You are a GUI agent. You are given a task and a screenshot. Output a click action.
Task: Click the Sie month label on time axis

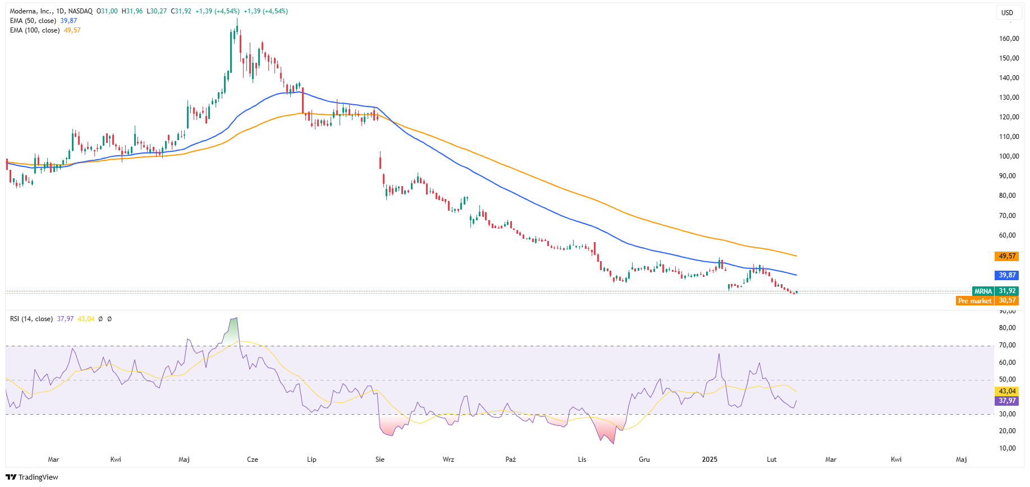click(380, 460)
